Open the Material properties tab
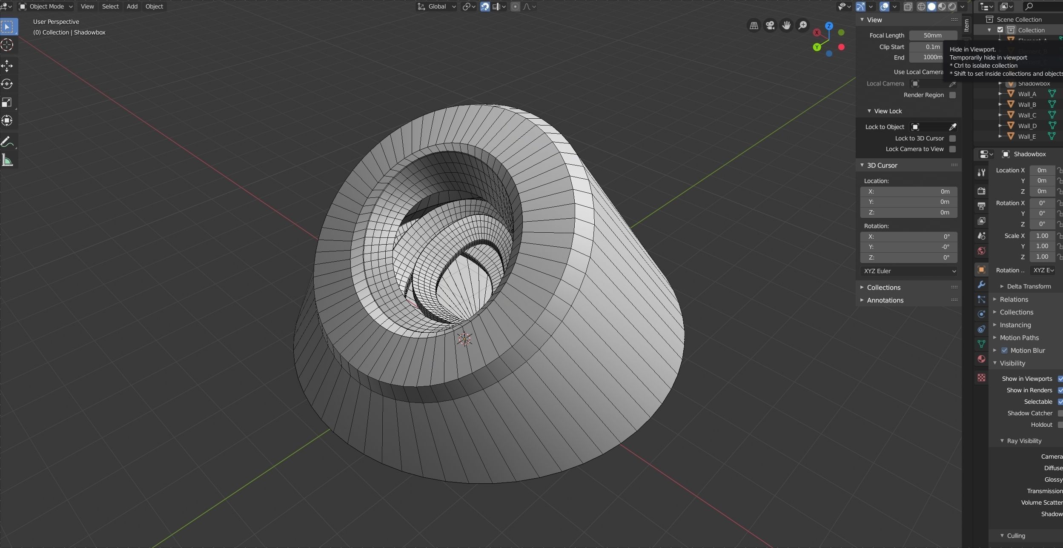The width and height of the screenshot is (1063, 548). pos(981,359)
